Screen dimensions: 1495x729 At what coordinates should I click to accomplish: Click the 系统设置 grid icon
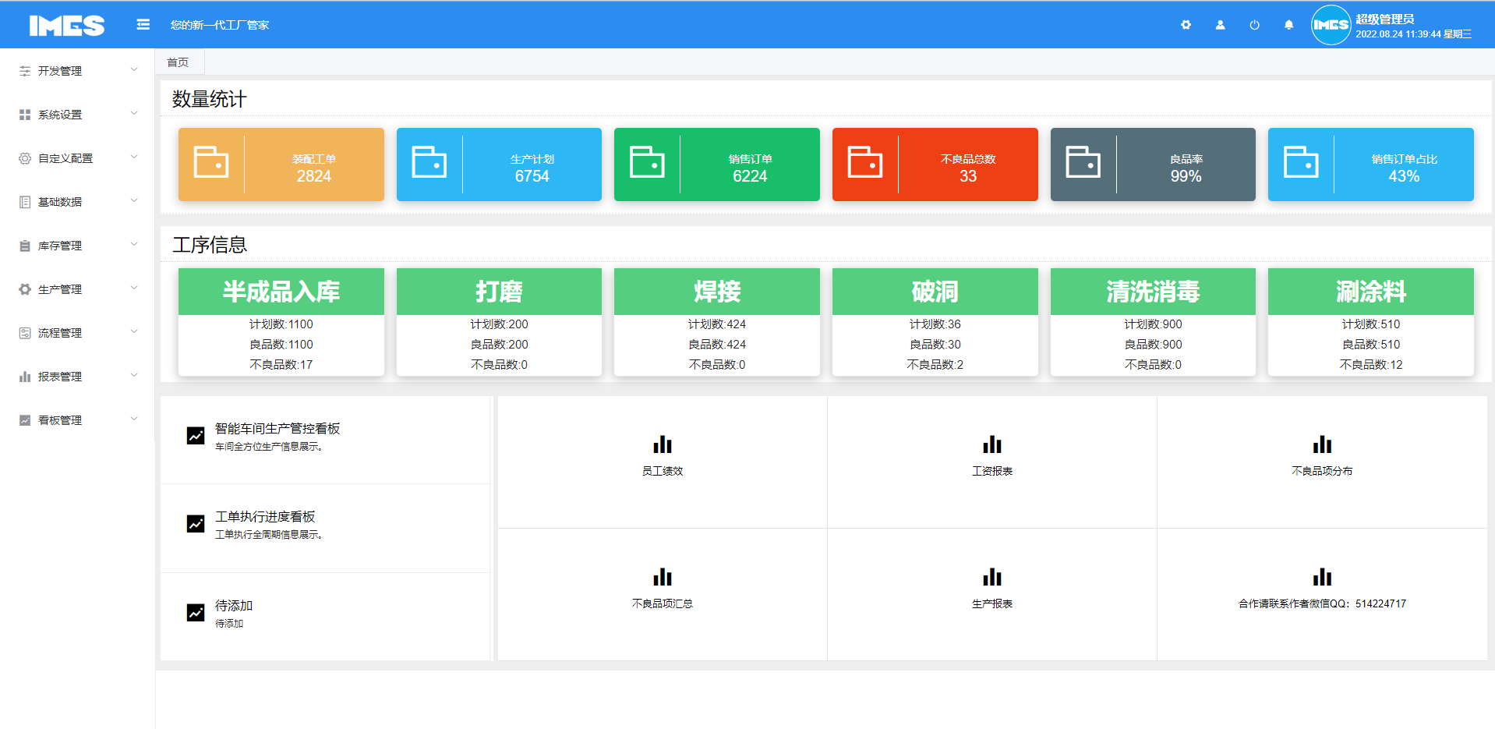pyautogui.click(x=25, y=115)
